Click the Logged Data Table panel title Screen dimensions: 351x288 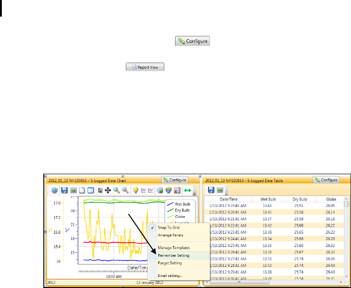pos(244,181)
